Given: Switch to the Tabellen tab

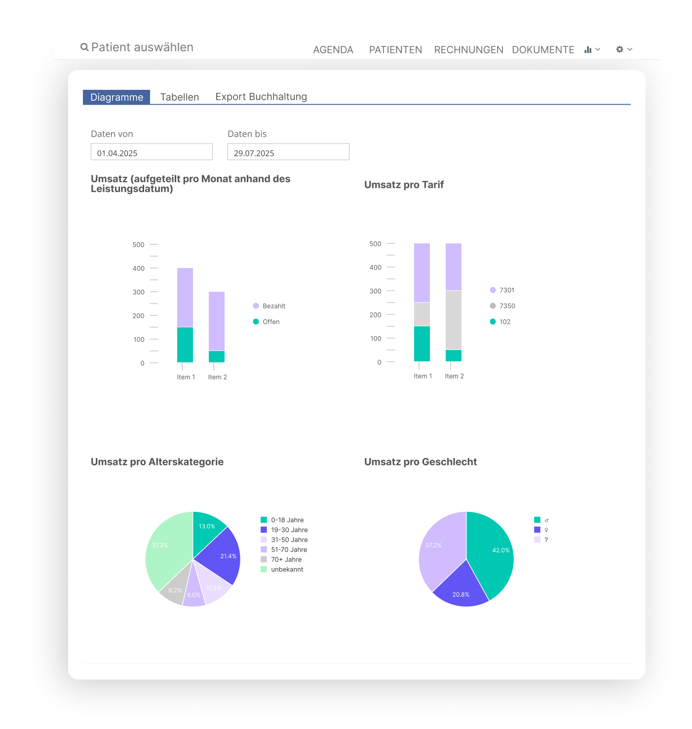Looking at the screenshot, I should [x=180, y=97].
